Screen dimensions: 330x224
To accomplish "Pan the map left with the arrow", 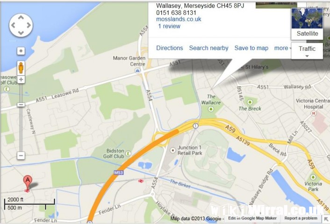I will pos(13,25).
